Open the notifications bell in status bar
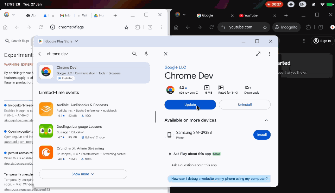335x193 pixels. 314,4
